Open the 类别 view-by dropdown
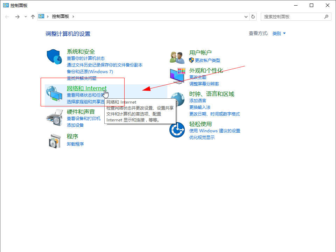 279,34
